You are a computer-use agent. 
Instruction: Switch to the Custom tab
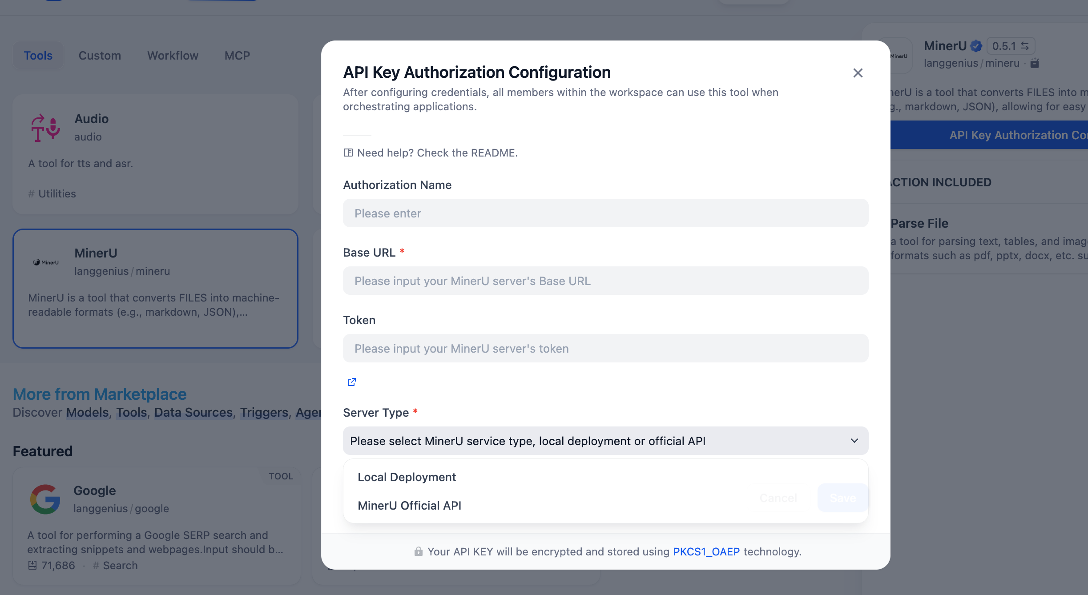coord(100,56)
